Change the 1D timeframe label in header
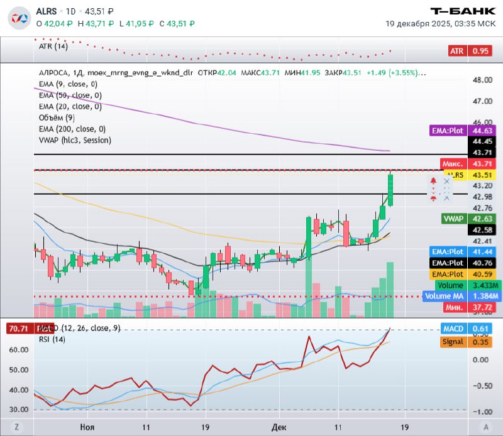503x436 pixels. (70, 11)
